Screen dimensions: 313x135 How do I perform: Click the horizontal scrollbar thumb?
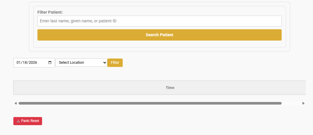[150, 103]
